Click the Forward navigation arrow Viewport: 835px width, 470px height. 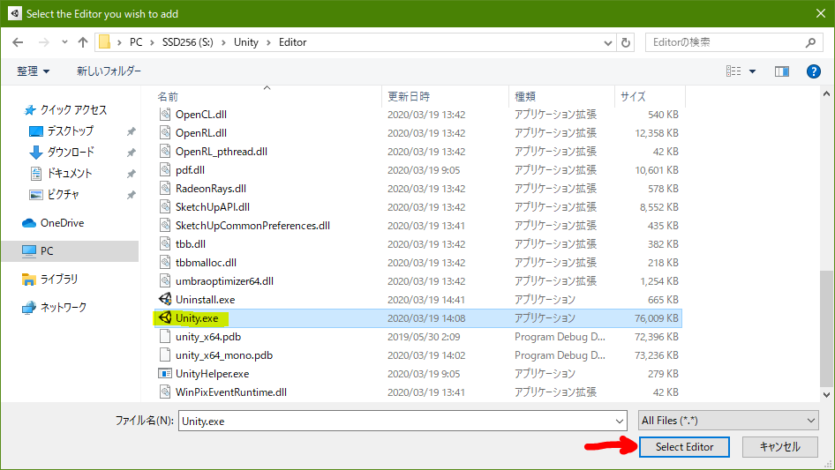(43, 42)
